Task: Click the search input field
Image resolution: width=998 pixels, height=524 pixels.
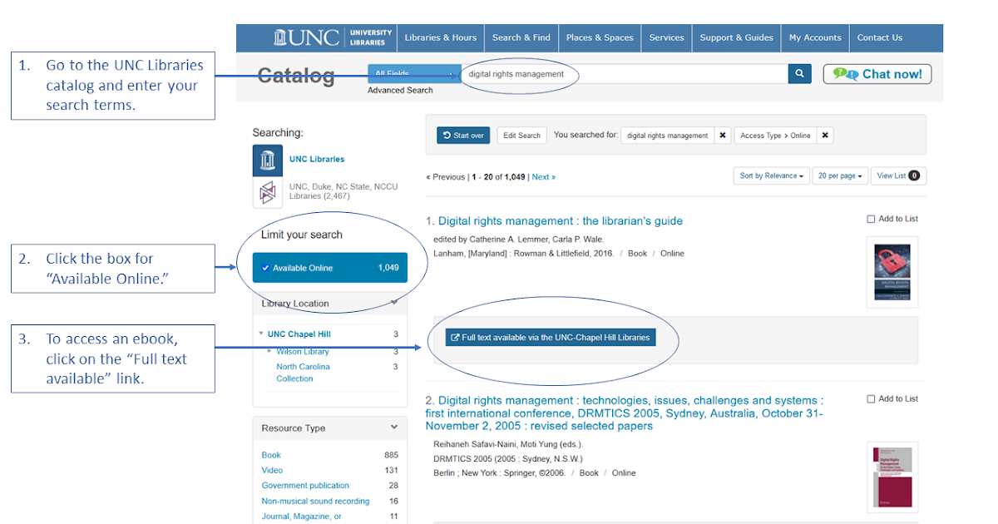Action: coord(625,74)
